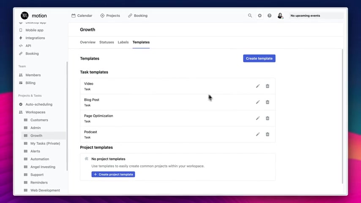Click Create project template button
Screen dimensions: 361x203
113,174
